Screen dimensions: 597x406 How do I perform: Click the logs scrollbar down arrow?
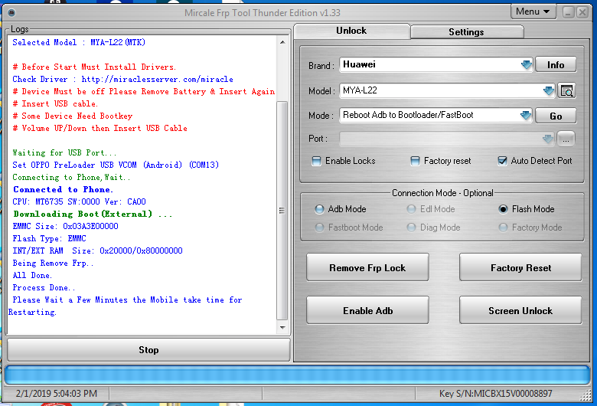pyautogui.click(x=282, y=327)
